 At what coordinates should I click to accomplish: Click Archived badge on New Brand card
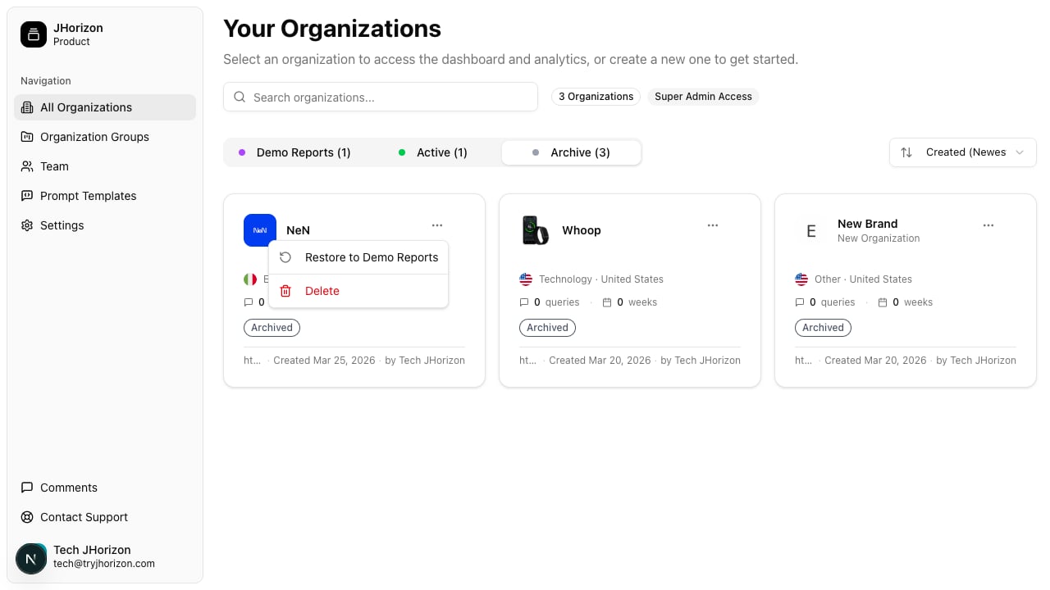tap(823, 328)
